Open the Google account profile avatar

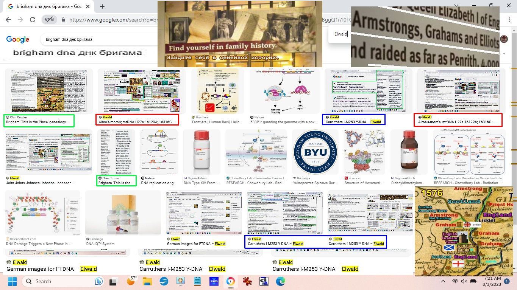504,39
